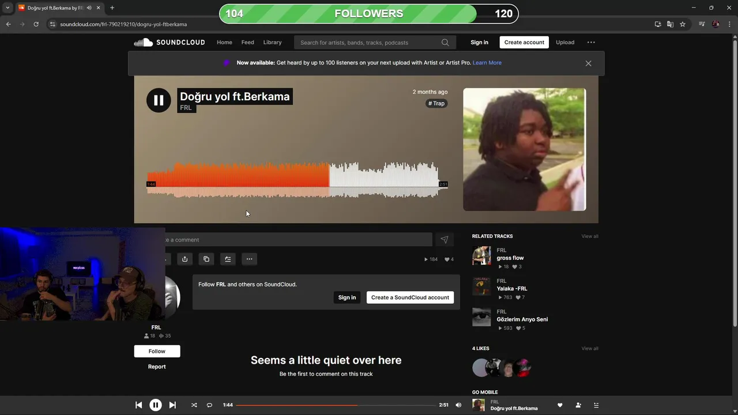Click the now playing thumbnail in the player bar
738x415 pixels.
coord(479,405)
